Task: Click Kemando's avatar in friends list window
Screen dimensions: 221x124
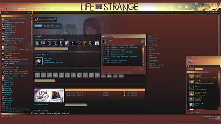Action: 190,61
